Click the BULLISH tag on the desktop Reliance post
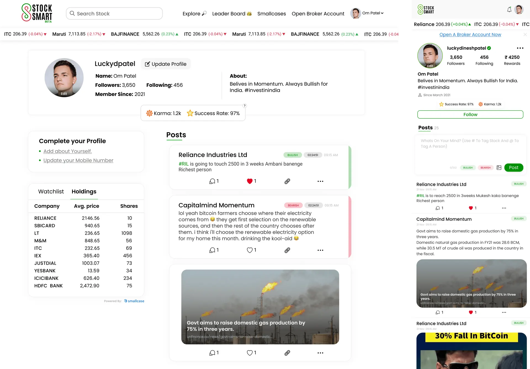Viewport: 530px width, 369px height. (x=293, y=155)
